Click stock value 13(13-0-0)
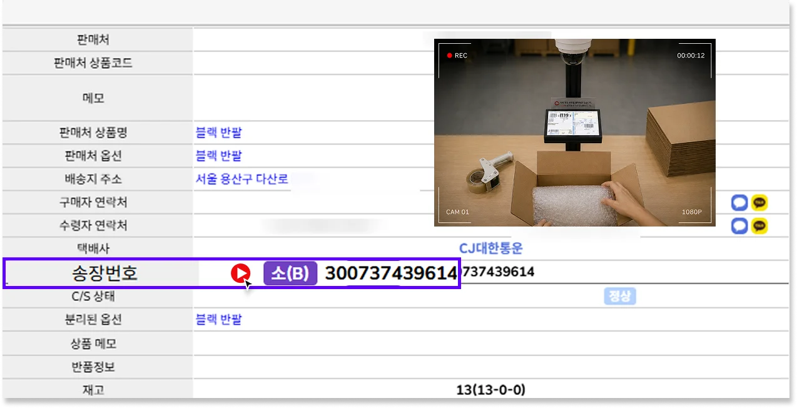This screenshot has height=408, width=797. [x=491, y=390]
